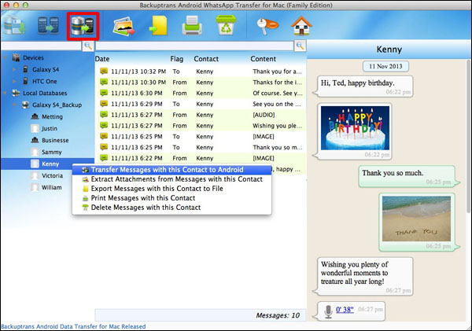Click the message icon on the [AUDIO] row

click(x=104, y=114)
